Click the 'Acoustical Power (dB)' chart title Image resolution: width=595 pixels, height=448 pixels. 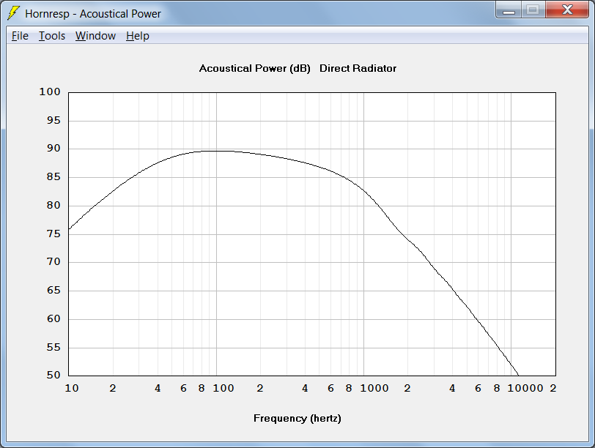coord(254,69)
